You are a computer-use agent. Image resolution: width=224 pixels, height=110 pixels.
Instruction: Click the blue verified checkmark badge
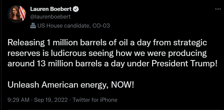point(76,9)
